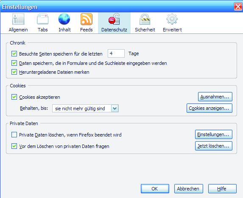Confirm settings with OK button
The width and height of the screenshot is (243, 198).
coord(155,189)
